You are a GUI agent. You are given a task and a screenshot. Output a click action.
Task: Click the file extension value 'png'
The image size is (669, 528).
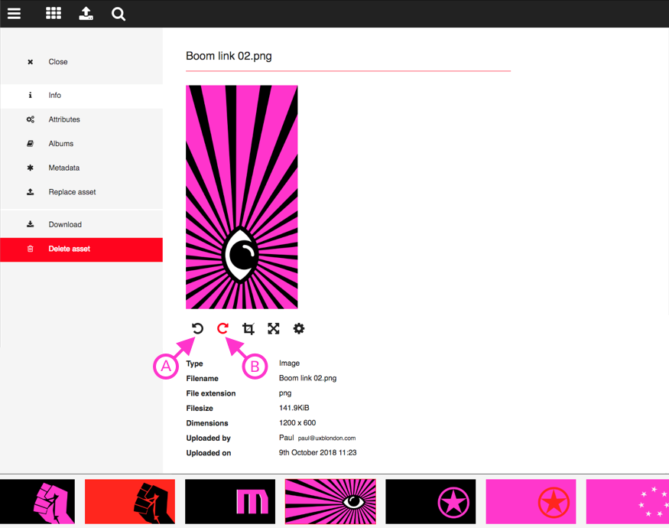coord(285,393)
